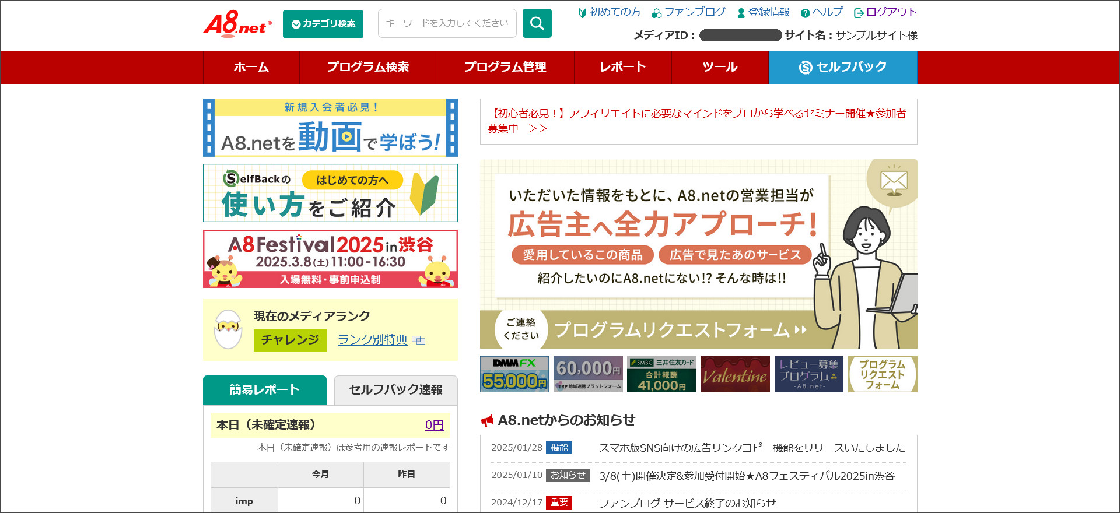Click the 機能 news tag
This screenshot has height=513, width=1120.
click(x=559, y=448)
